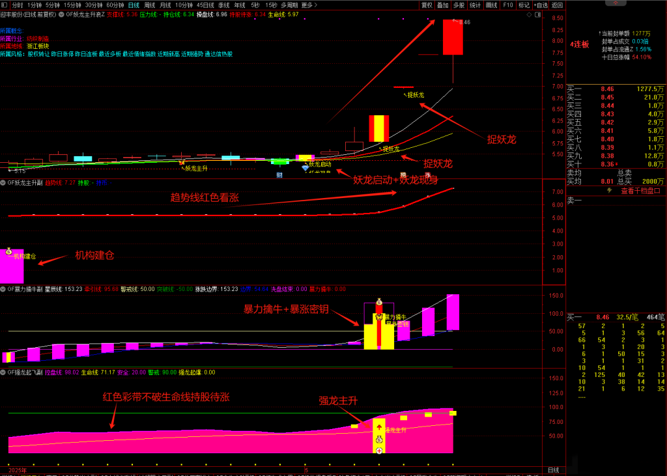Viewport: 667px width, 476px height.
Task: Switch to the 周线 weekly period tab
Action: tap(149, 5)
